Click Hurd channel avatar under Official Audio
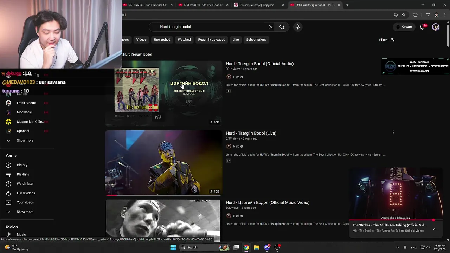 coord(229,77)
